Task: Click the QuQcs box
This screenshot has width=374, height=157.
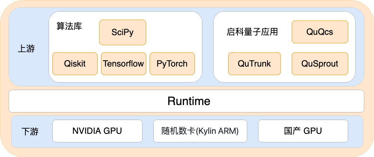Action: click(x=320, y=32)
